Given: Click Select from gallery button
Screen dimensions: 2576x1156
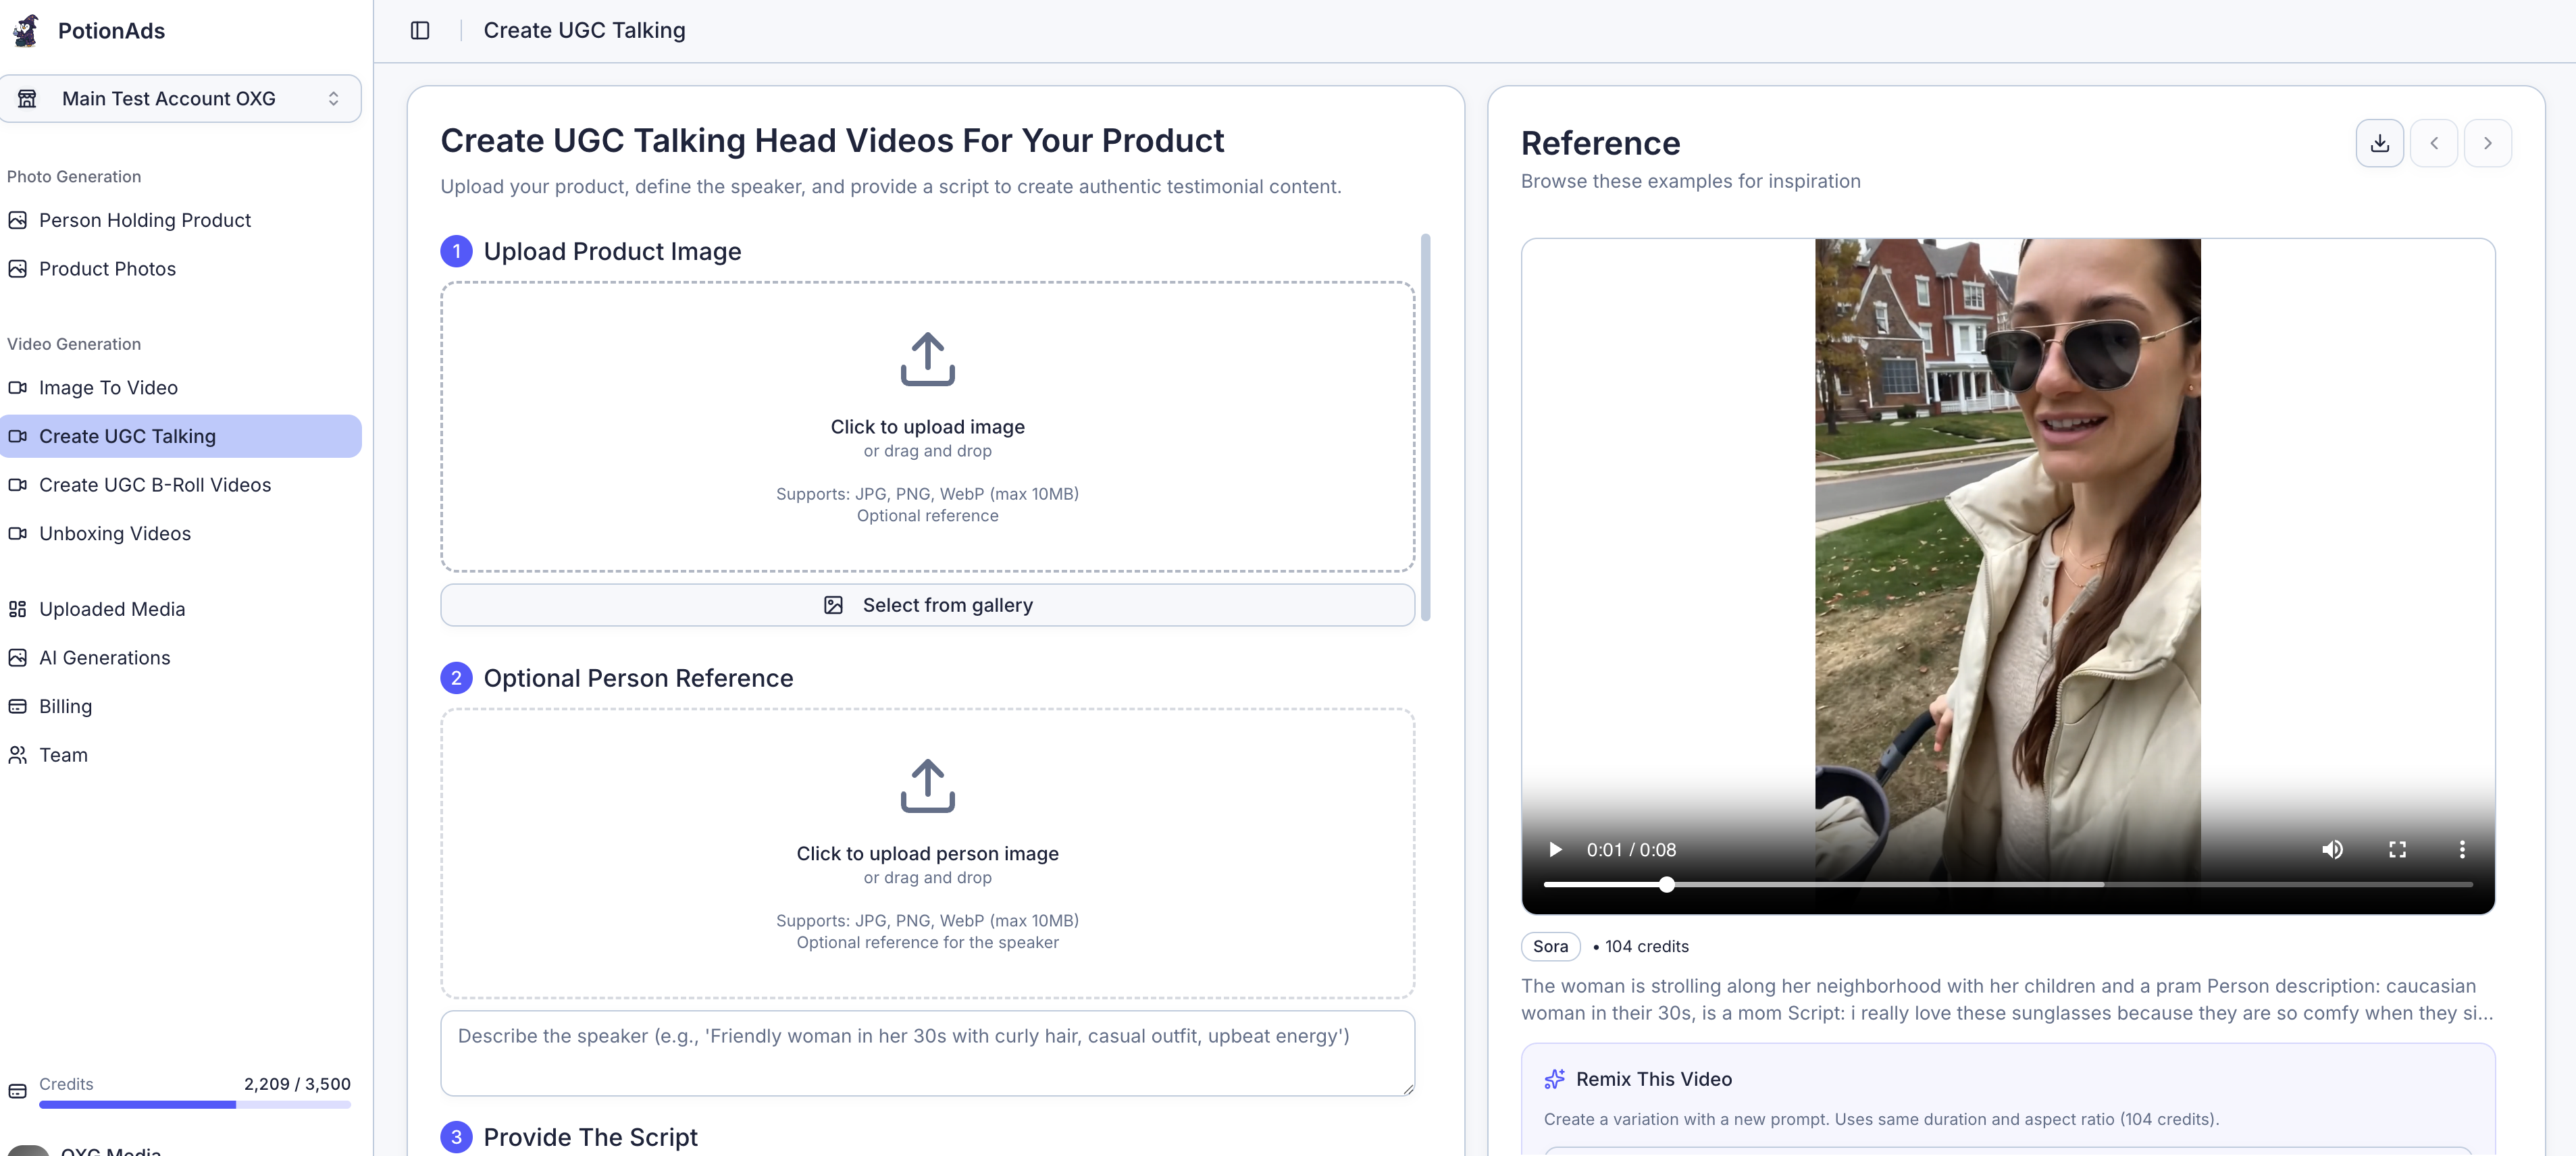Looking at the screenshot, I should pyautogui.click(x=927, y=605).
